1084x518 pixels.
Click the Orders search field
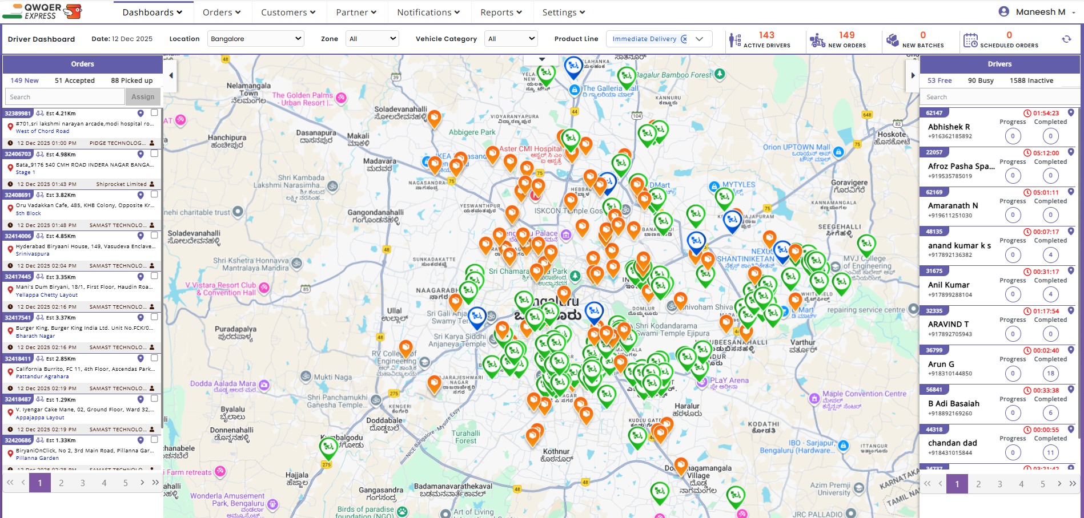[x=65, y=97]
